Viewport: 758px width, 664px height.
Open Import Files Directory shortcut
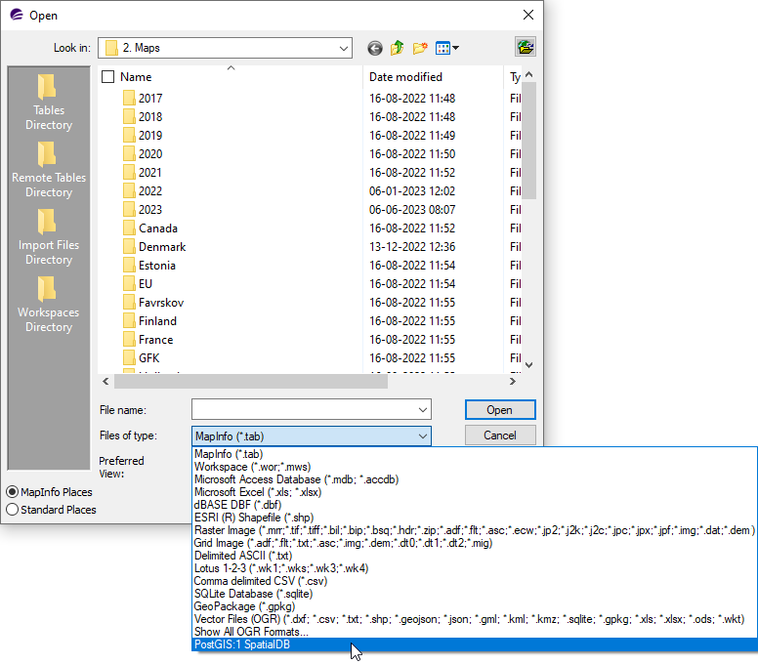point(48,237)
